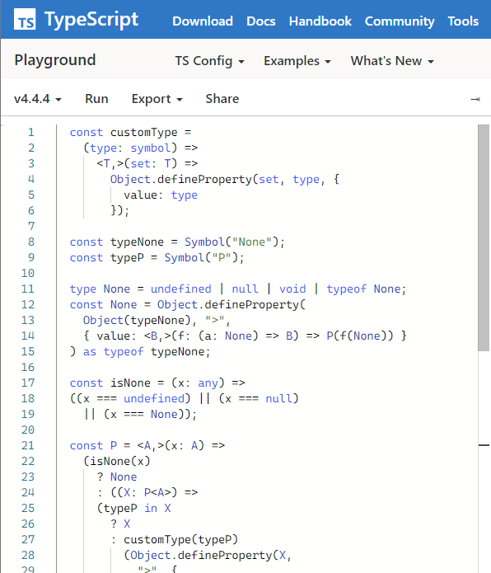Open the Community page

pyautogui.click(x=400, y=21)
